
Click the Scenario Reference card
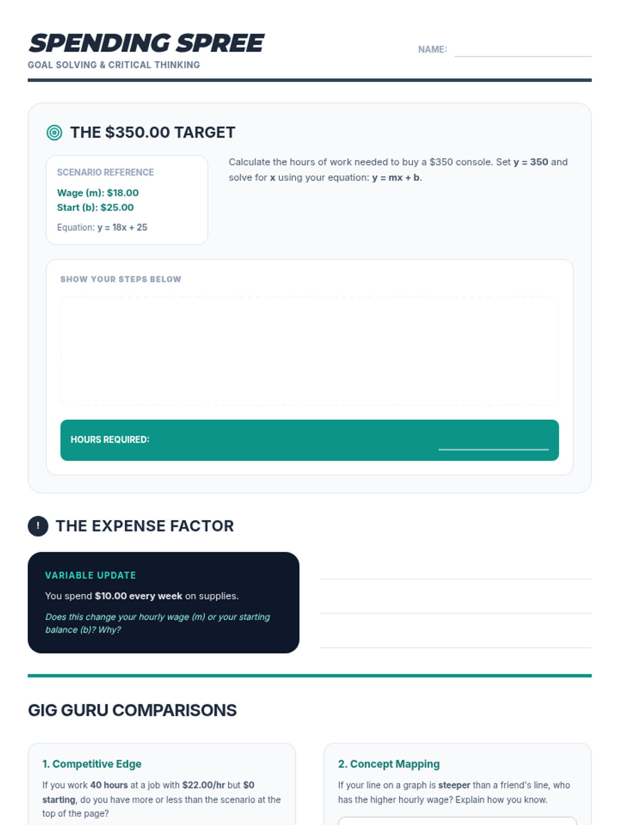click(127, 200)
